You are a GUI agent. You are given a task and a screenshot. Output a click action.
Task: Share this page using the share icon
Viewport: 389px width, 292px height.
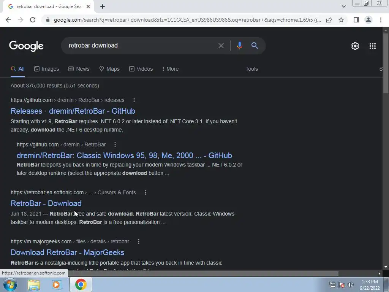tap(329, 20)
